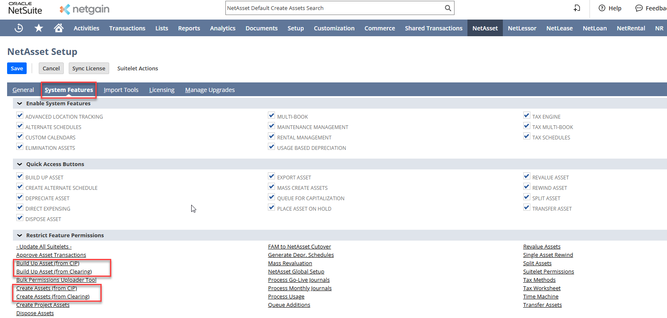Click the Oracle NetSuite logo
The height and width of the screenshot is (318, 667).
[25, 8]
